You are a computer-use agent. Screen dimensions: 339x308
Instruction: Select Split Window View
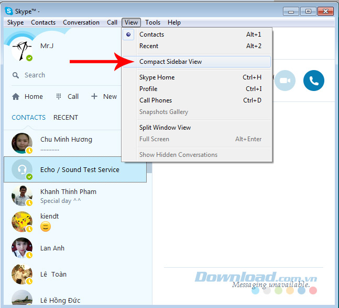[x=196, y=128]
